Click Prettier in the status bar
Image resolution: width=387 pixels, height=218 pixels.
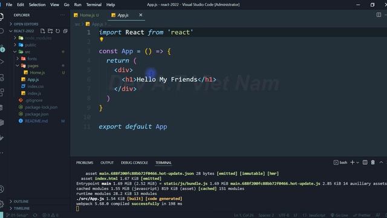pyautogui.click(x=362, y=216)
